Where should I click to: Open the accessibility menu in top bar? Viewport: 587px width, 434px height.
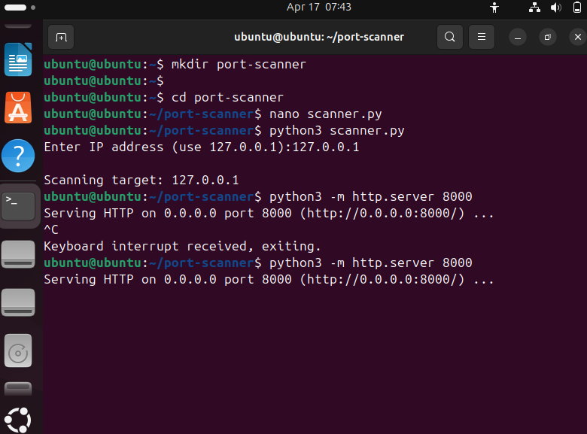coord(494,8)
